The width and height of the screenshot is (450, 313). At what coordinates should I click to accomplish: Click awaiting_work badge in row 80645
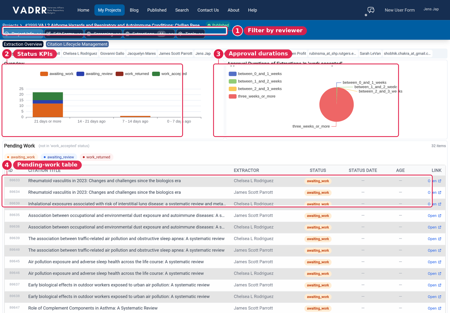pos(318,262)
